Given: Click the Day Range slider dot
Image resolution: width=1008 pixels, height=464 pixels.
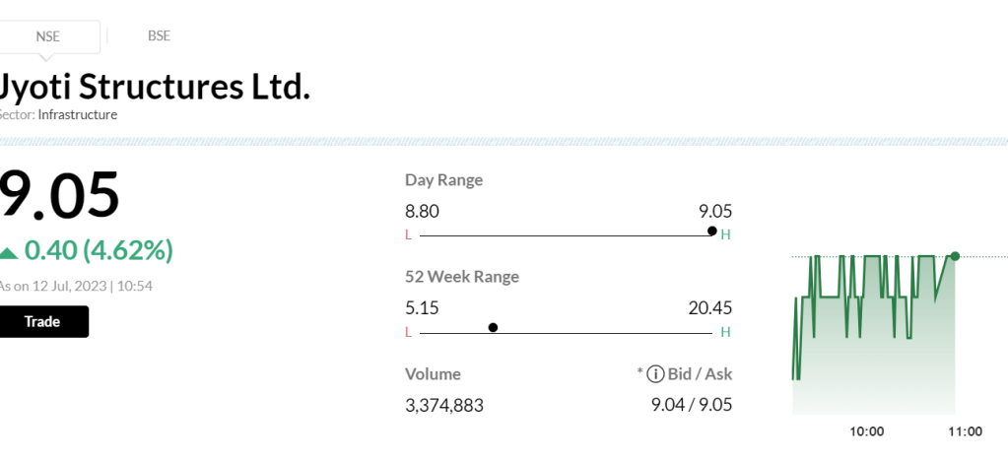Looking at the screenshot, I should (712, 231).
